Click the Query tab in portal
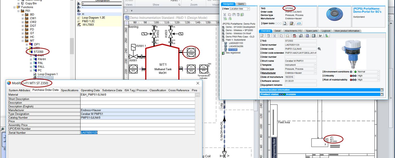 pos(241,4)
